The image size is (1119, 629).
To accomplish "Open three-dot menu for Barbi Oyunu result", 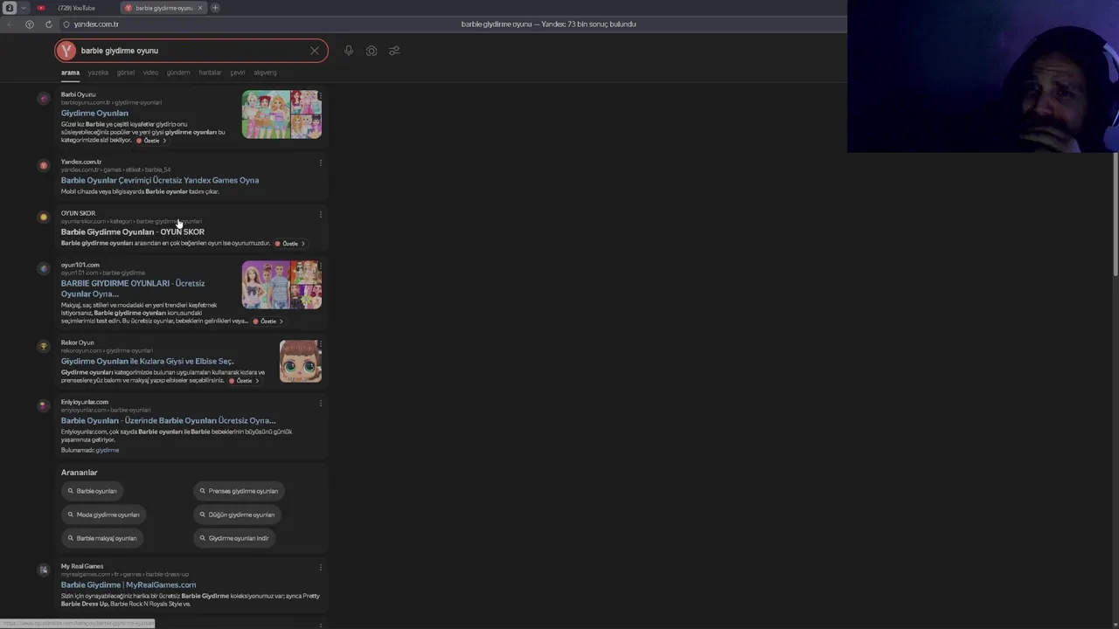I will coord(321,95).
